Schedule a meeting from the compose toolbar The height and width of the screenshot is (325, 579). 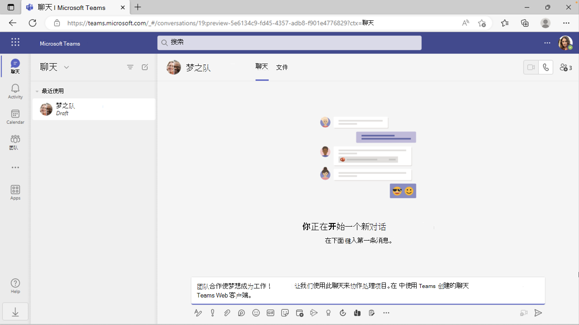pos(299,313)
